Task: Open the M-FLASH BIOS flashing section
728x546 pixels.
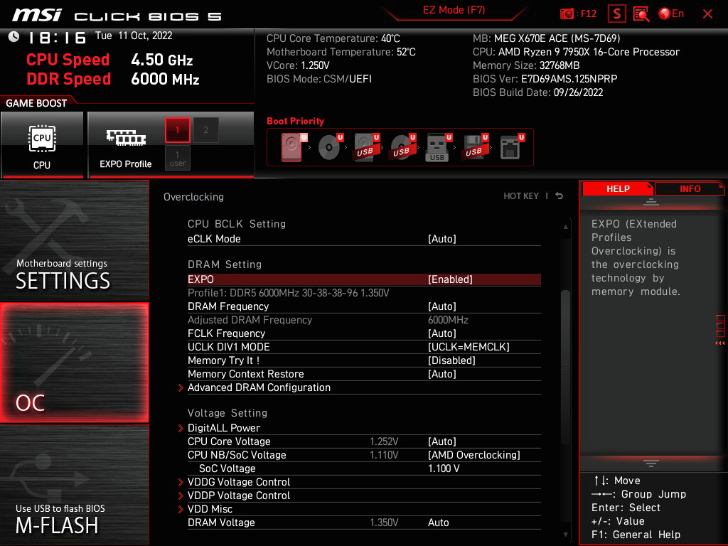Action: [74, 485]
